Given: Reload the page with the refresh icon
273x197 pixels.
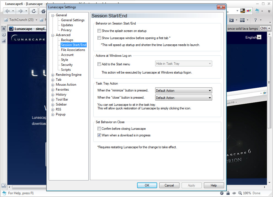Looking at the screenshot, I should 34,11.
